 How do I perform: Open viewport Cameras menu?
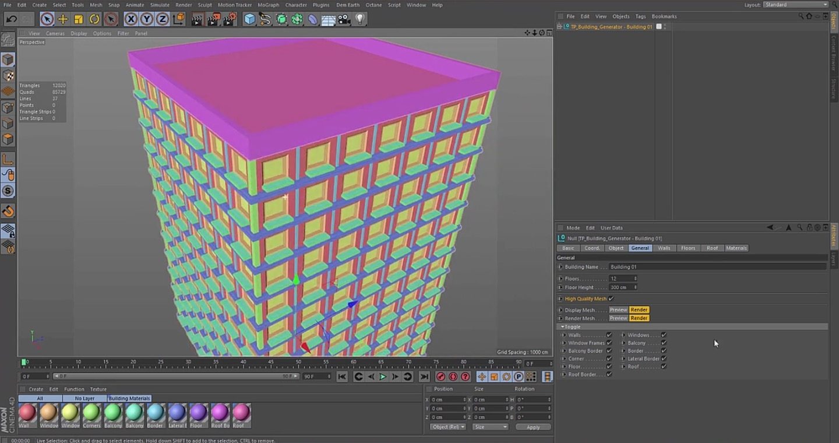[55, 33]
